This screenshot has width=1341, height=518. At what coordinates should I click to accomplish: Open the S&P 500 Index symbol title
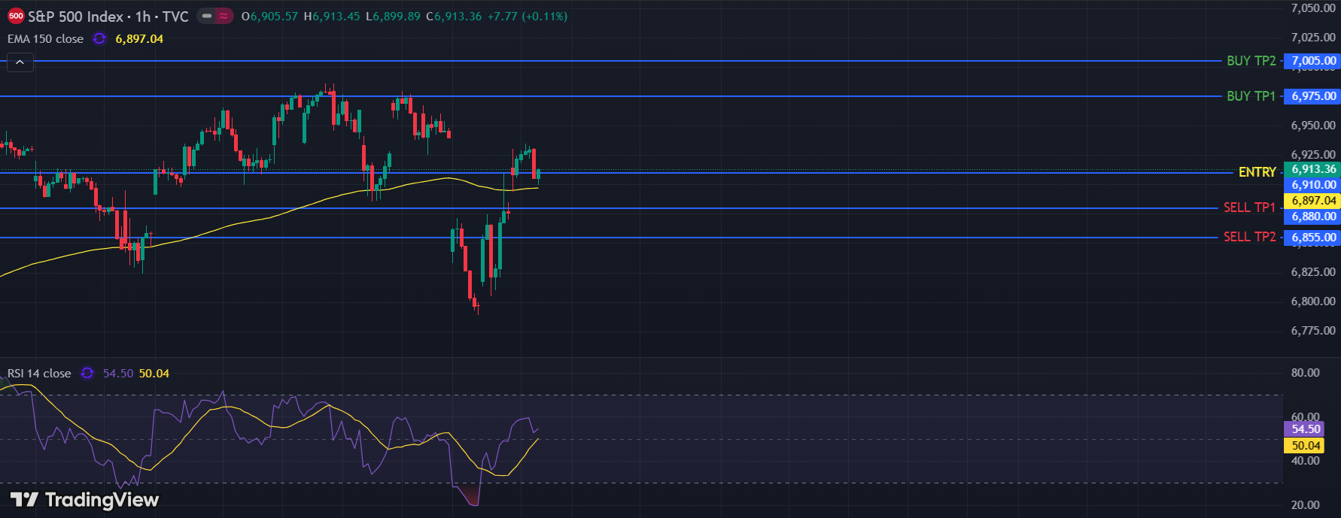click(x=75, y=17)
